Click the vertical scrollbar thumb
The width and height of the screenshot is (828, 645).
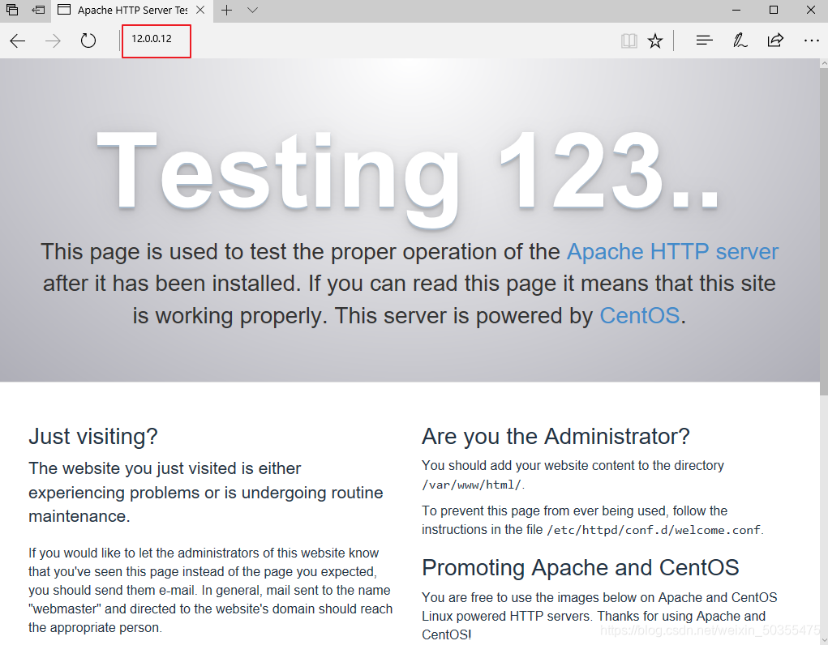pyautogui.click(x=824, y=230)
